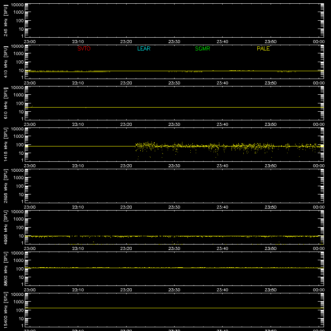Click 00:00 time label under 410 MHz plot
The image size is (331, 331).
(x=319, y=83)
